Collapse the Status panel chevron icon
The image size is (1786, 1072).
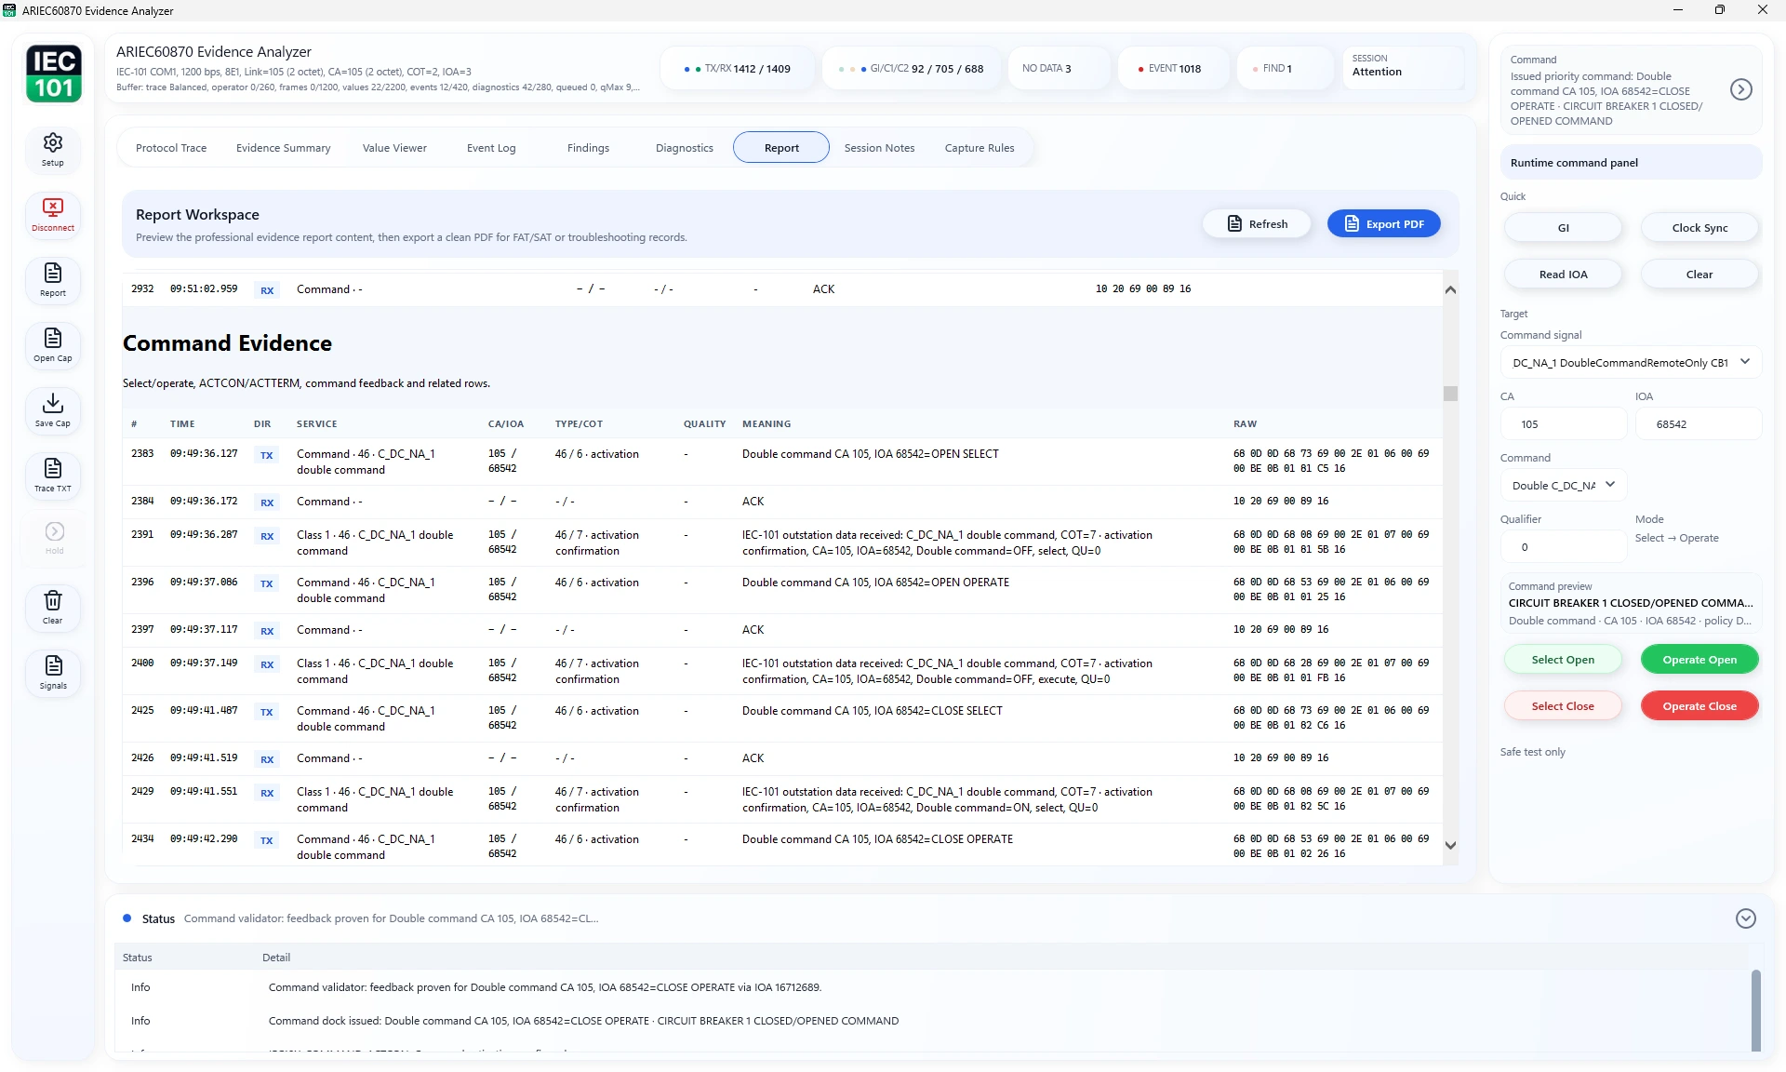pyautogui.click(x=1745, y=918)
